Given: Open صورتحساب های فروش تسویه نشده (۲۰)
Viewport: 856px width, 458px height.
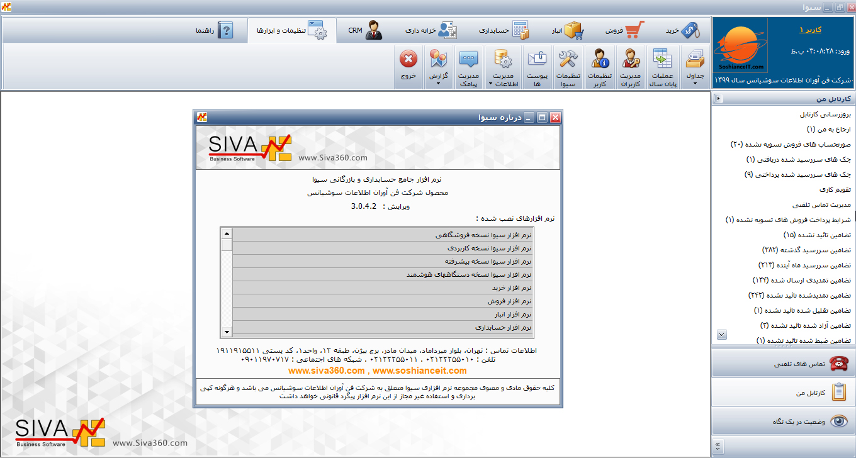Looking at the screenshot, I should (x=791, y=145).
